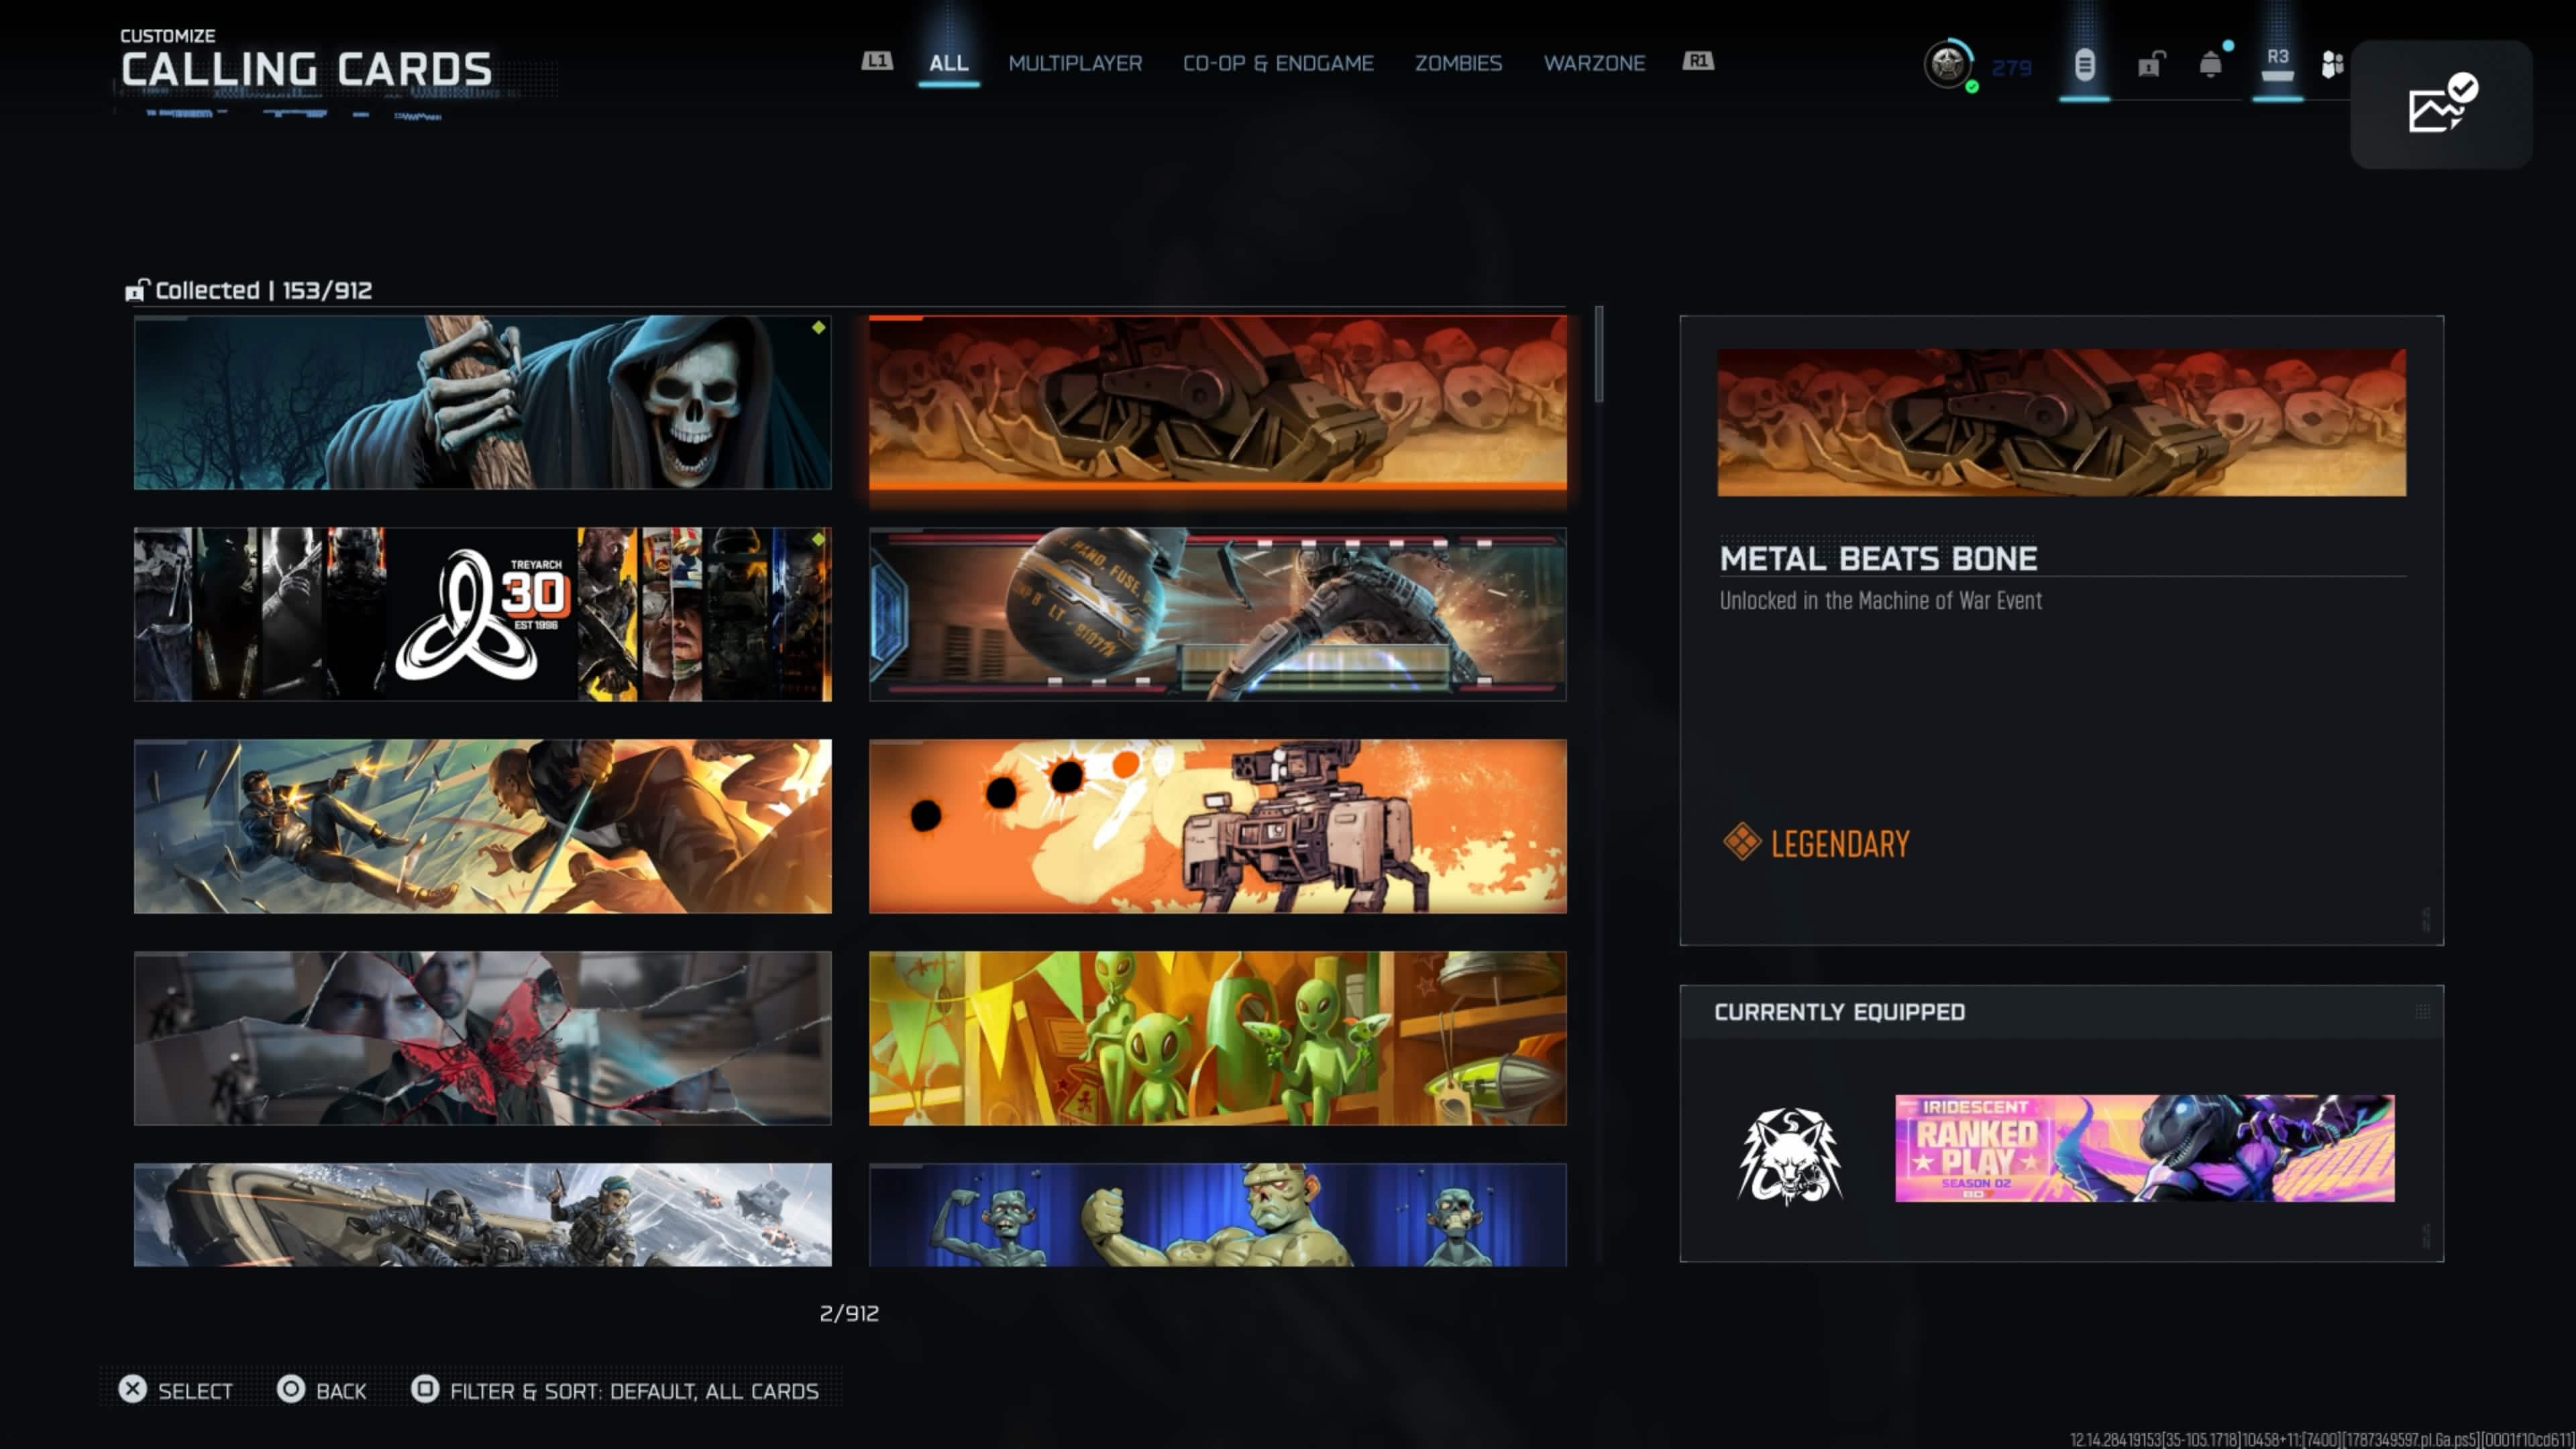Click the Collected 153/912 counter
This screenshot has height=1449, width=2576.
pos(263,290)
